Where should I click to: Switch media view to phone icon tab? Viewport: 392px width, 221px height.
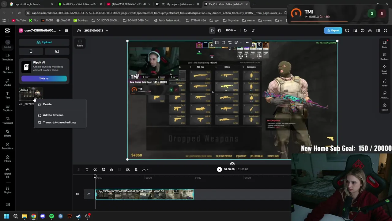pos(31,51)
